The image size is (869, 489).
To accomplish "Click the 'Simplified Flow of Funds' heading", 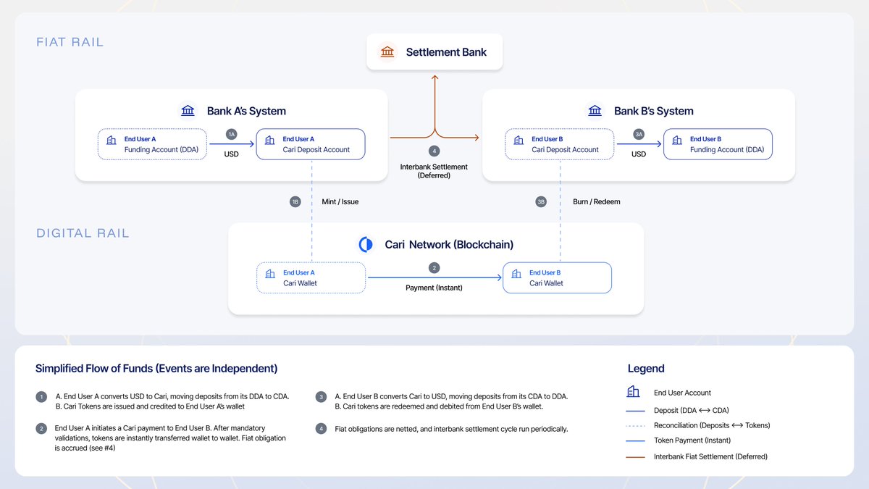I will [x=156, y=369].
